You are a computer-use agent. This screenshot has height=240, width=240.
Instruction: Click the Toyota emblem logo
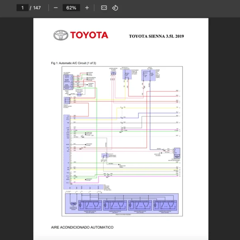pyautogui.click(x=61, y=35)
